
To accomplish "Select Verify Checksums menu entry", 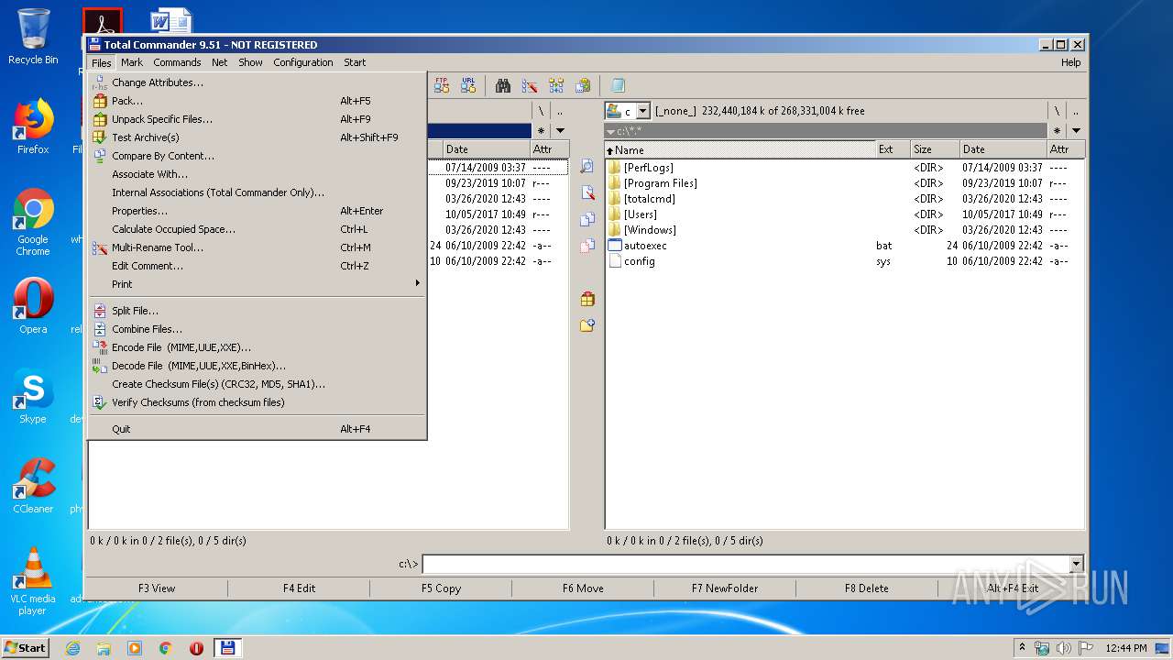I will (x=258, y=402).
